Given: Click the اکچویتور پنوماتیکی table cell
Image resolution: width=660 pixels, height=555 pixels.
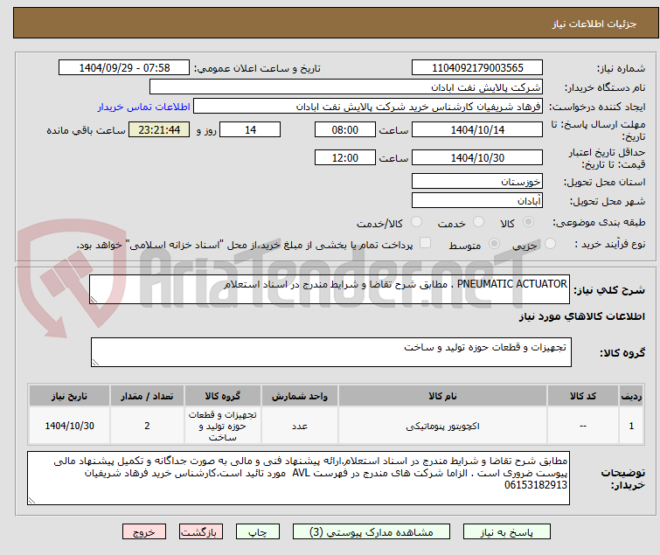Looking at the screenshot, I should [442, 426].
